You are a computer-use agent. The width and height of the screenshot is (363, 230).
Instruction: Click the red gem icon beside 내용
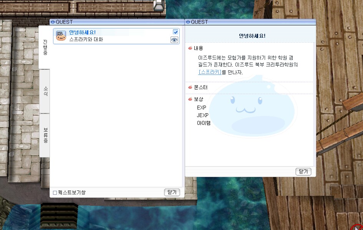tap(191, 49)
